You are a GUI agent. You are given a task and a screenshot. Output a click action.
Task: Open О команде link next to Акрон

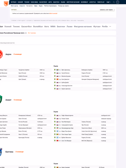pos(18,54)
